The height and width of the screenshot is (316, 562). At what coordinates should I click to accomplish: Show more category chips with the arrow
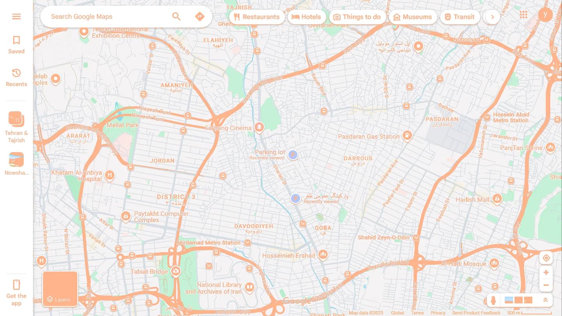click(x=493, y=17)
